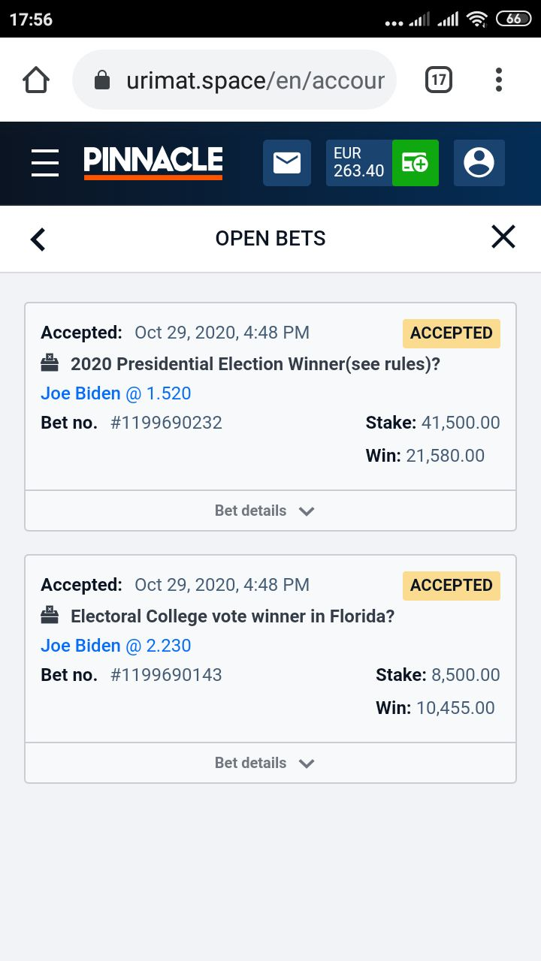
Task: Click the green deposit funds icon
Action: 416,163
